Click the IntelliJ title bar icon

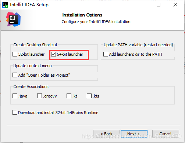5,5
